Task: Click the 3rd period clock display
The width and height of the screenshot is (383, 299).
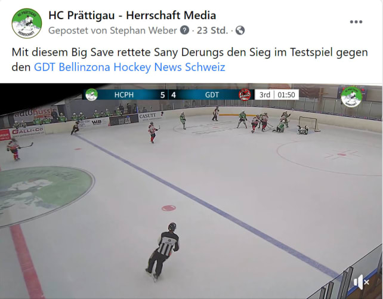Action: pos(277,94)
